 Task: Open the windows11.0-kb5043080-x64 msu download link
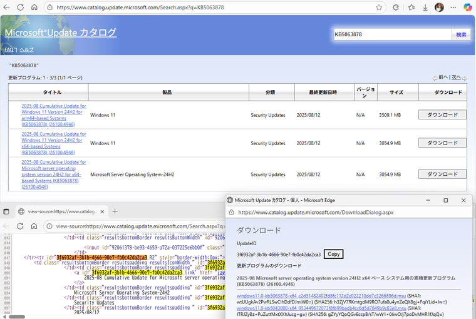tap(321, 308)
